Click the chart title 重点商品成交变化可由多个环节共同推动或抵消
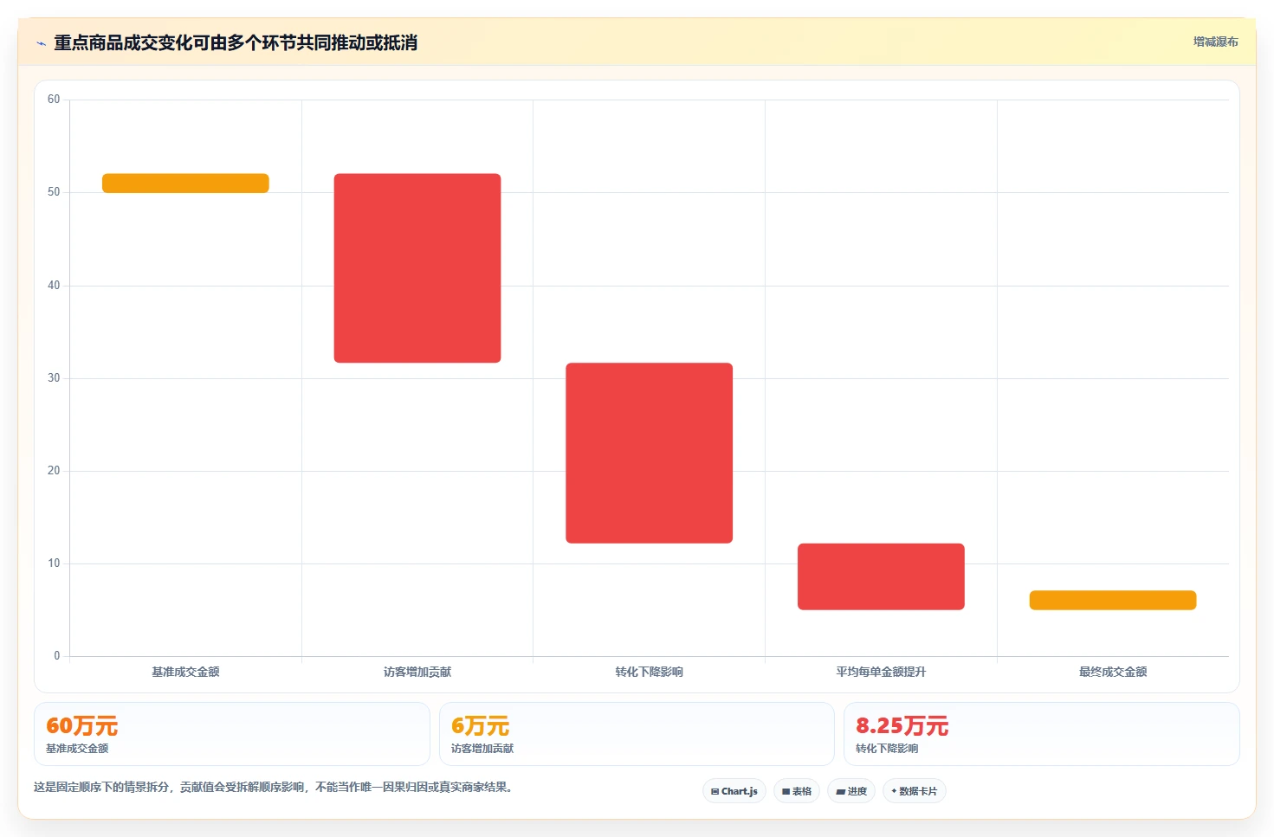 (236, 42)
